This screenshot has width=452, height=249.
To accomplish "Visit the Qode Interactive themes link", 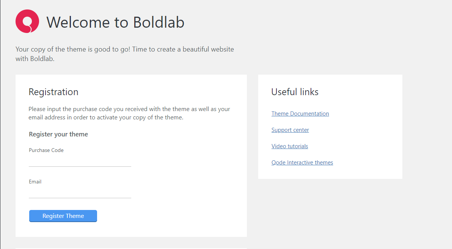I will click(x=302, y=163).
